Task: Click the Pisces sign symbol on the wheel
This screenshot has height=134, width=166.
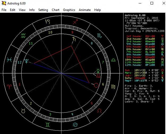Action: (x=9, y=60)
